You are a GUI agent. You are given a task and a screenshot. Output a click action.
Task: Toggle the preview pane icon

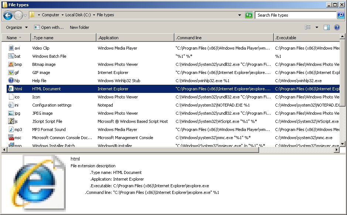(x=327, y=27)
